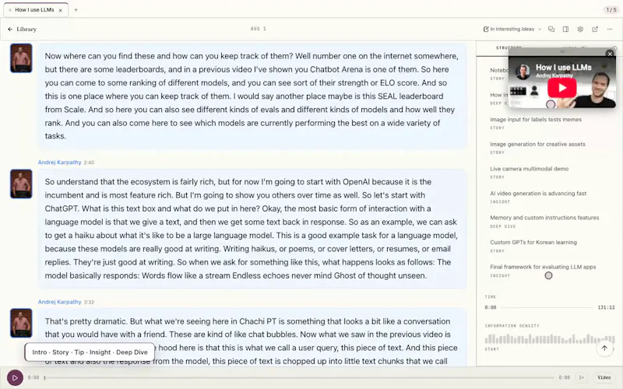623x389 pixels.
Task: Open the settings gear icon
Action: 580,29
